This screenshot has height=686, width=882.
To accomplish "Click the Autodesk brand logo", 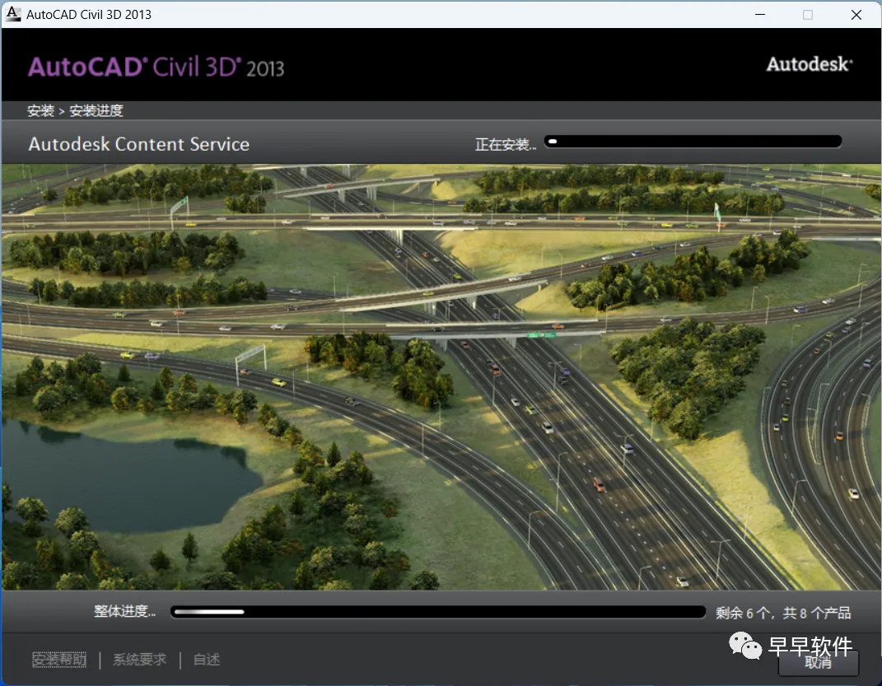I will click(x=810, y=64).
